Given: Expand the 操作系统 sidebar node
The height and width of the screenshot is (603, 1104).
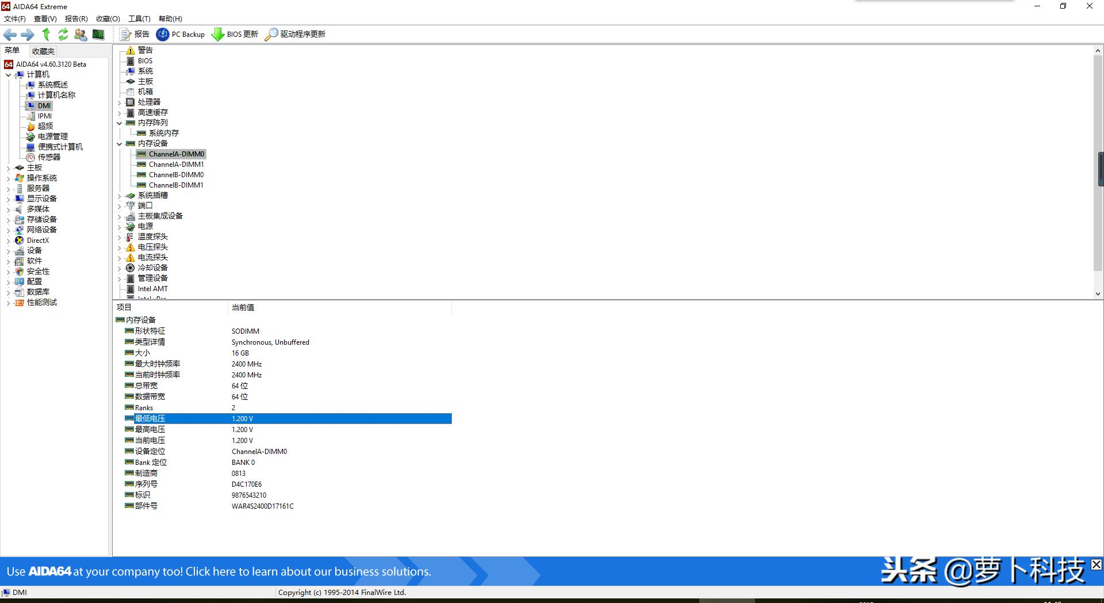Looking at the screenshot, I should tap(8, 178).
